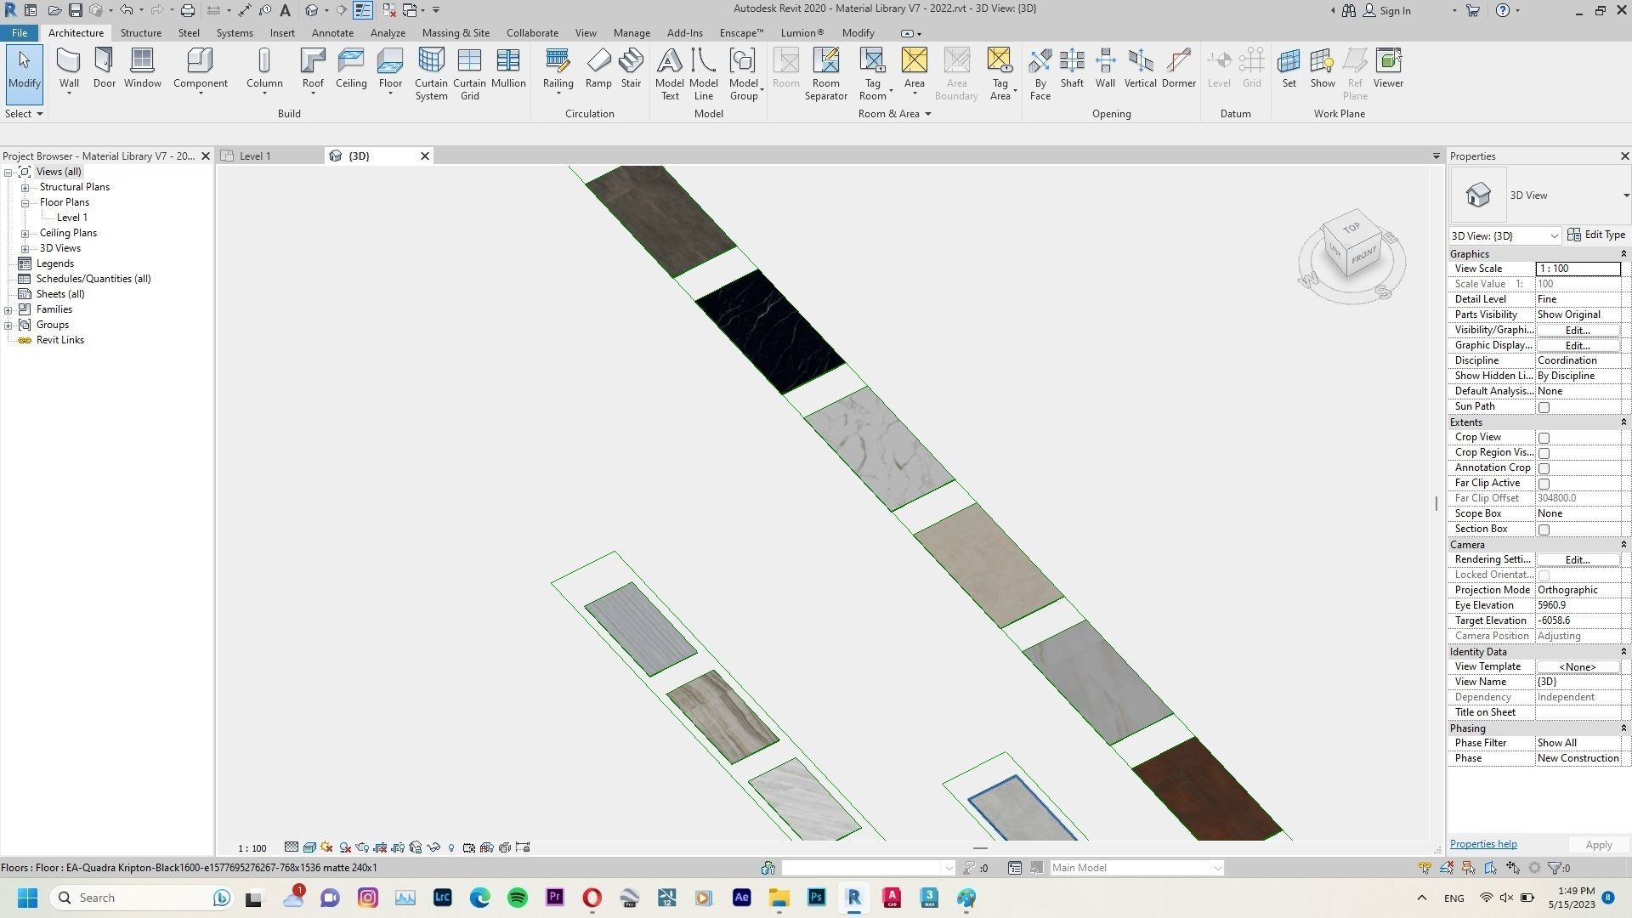Screen dimensions: 1632x918
Task: Click the Main Model design option dropdown
Action: 1136,867
